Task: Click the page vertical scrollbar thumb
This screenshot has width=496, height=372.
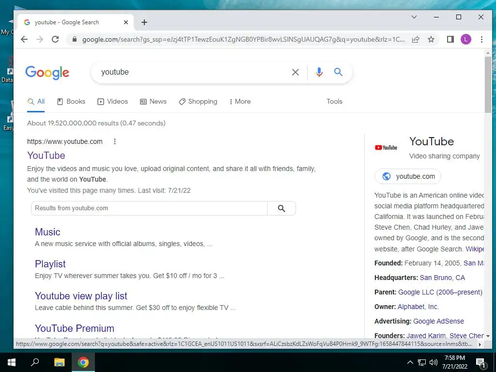Action: [x=488, y=84]
